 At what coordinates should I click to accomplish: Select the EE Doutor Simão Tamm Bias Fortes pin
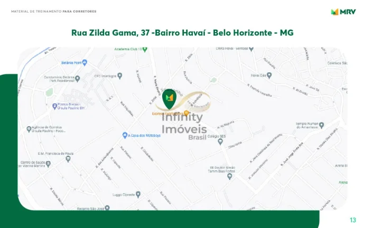230,176
